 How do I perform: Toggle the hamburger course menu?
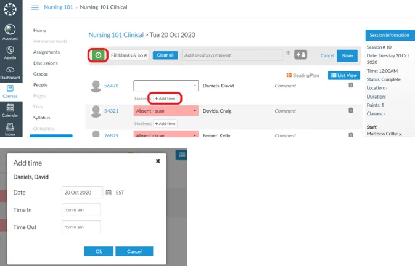(x=35, y=7)
